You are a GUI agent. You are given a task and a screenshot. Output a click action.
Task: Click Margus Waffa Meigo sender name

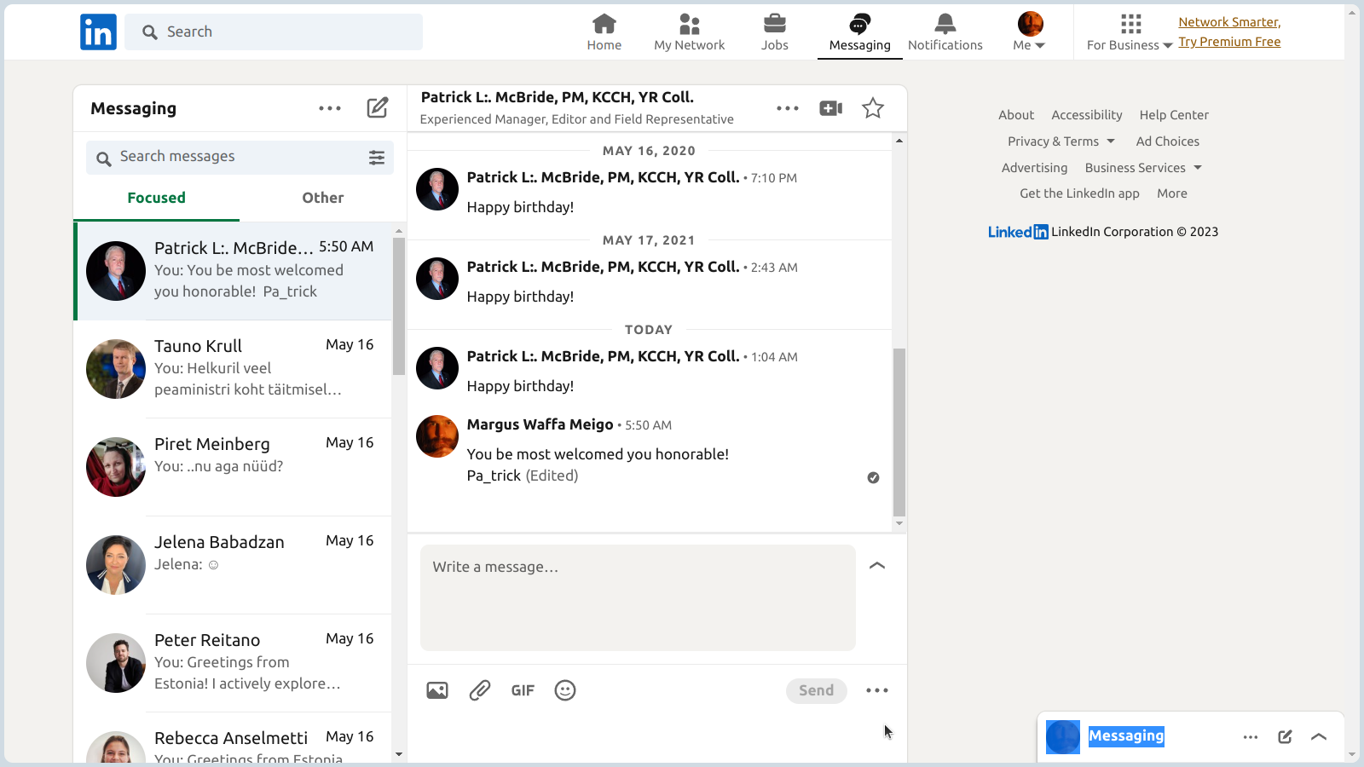point(540,424)
